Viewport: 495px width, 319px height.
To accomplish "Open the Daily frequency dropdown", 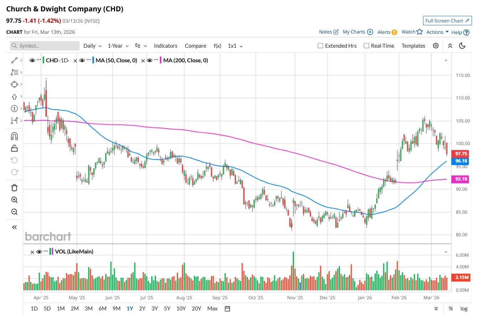I will [92, 46].
